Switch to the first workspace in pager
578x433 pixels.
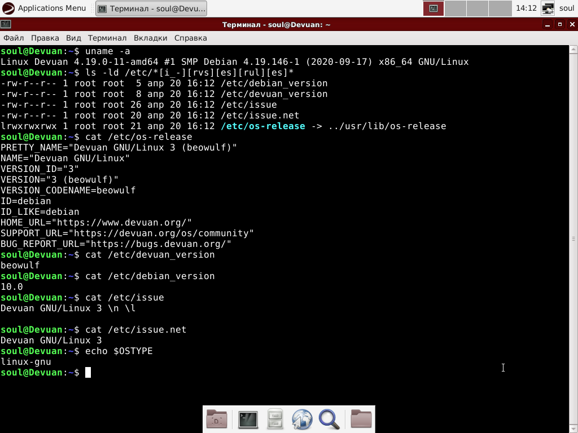click(433, 8)
